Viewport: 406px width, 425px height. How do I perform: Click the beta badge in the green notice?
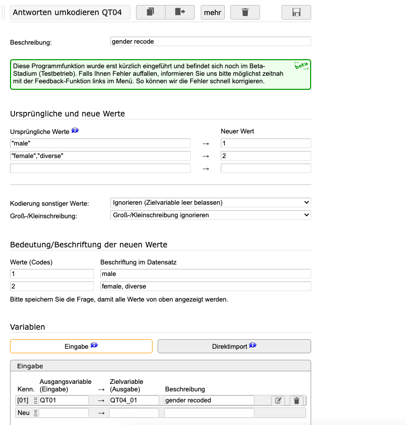click(301, 66)
